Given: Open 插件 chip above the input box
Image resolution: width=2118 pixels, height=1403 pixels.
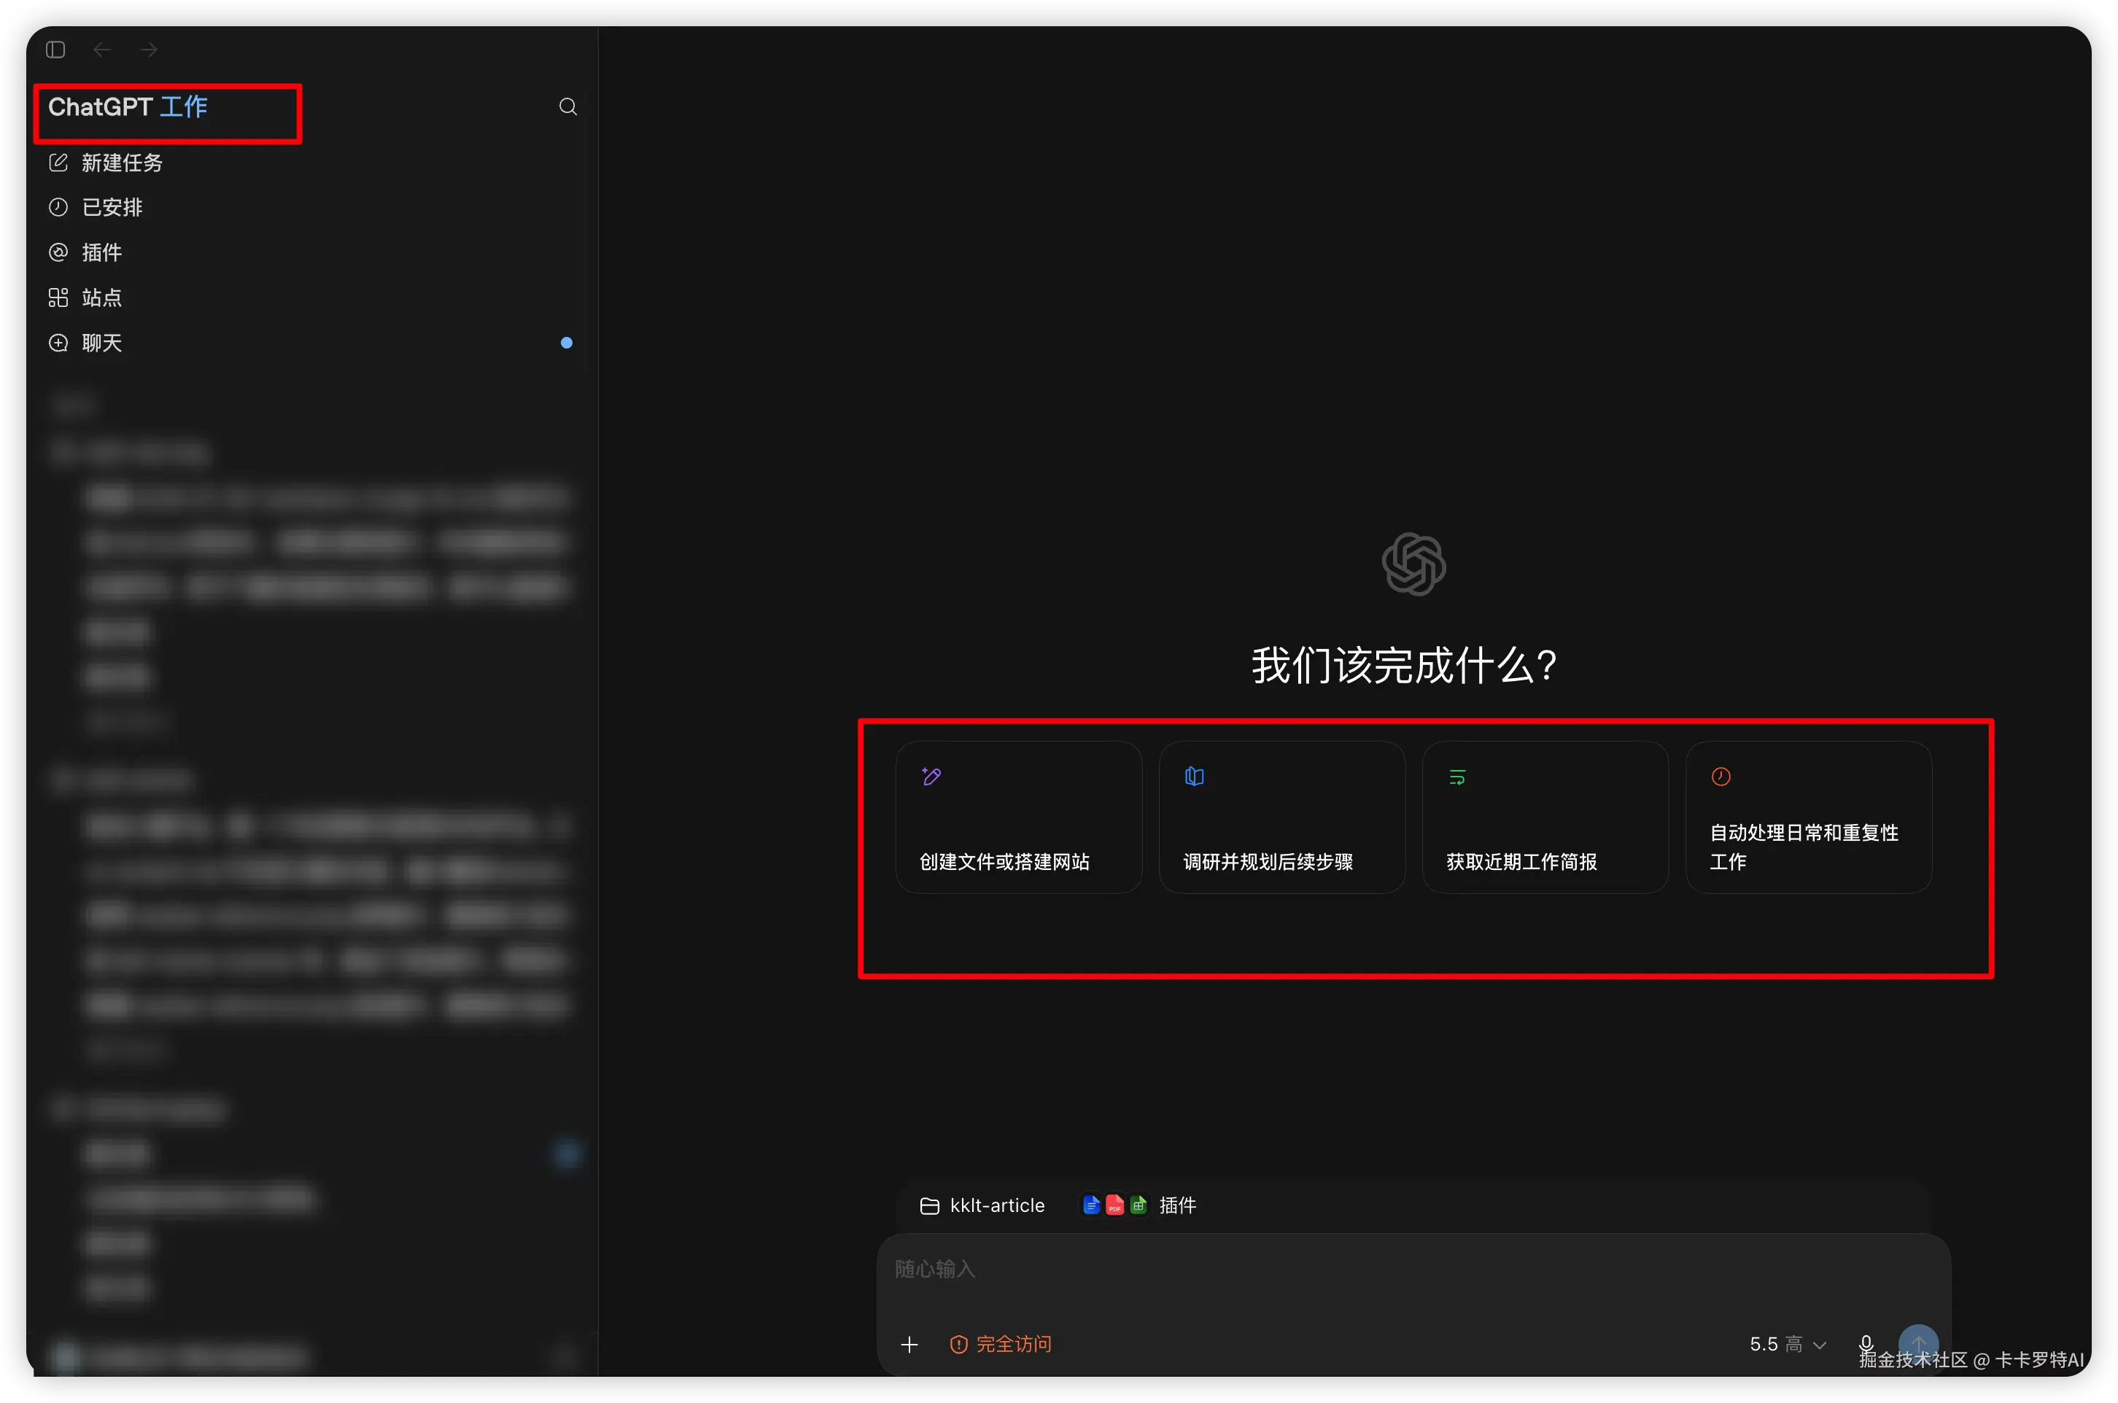Looking at the screenshot, I should pos(1139,1205).
